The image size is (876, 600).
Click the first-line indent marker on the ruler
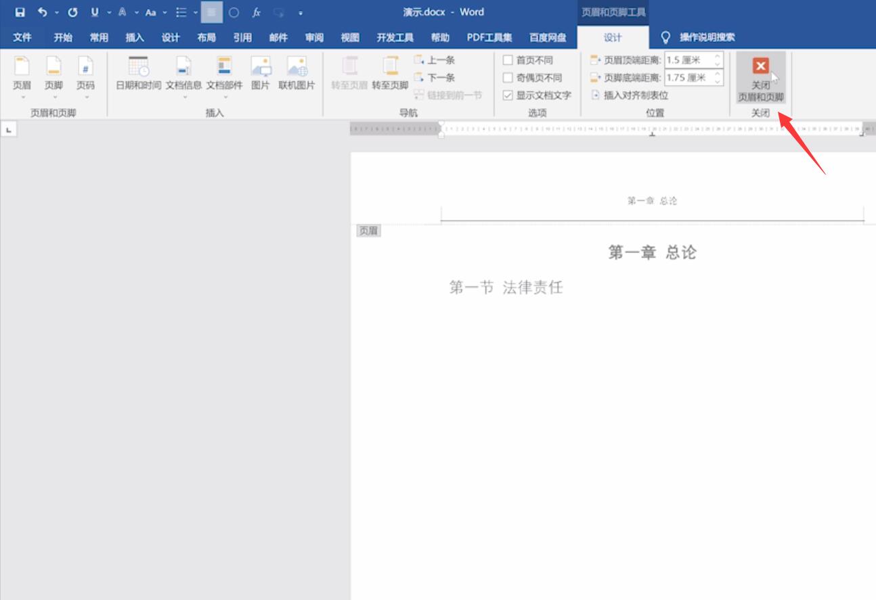441,124
